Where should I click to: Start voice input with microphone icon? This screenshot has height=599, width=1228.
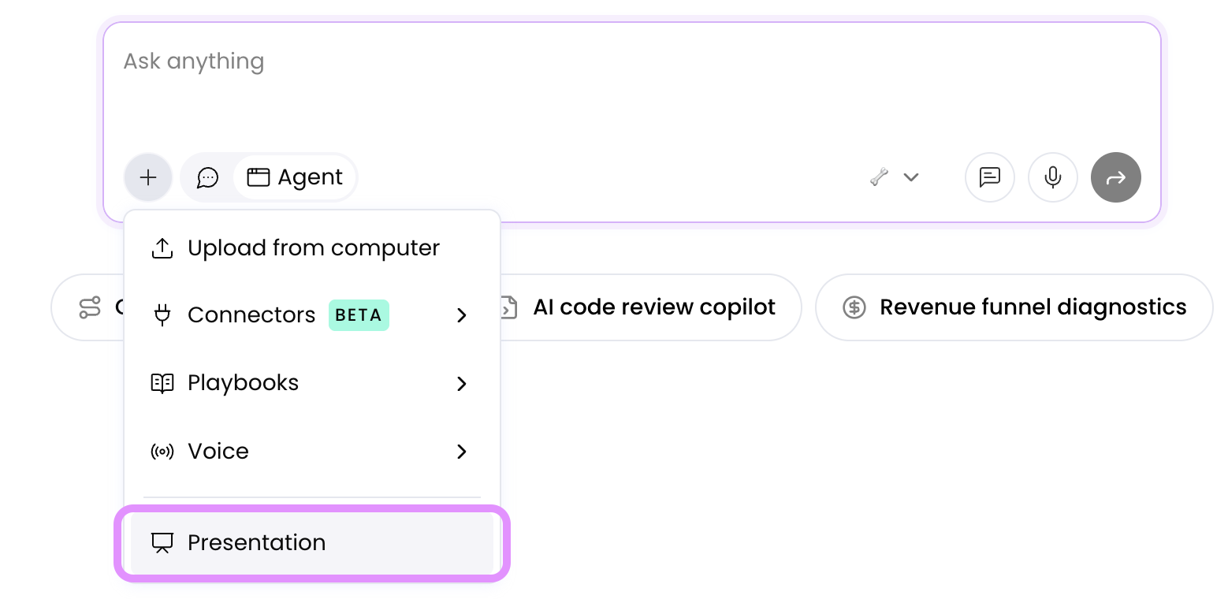[x=1052, y=177]
